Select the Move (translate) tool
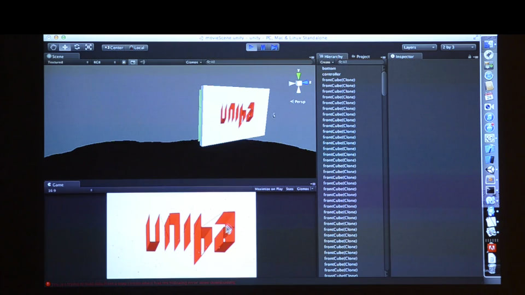Screen dimensions: 525x295 (x=65, y=48)
